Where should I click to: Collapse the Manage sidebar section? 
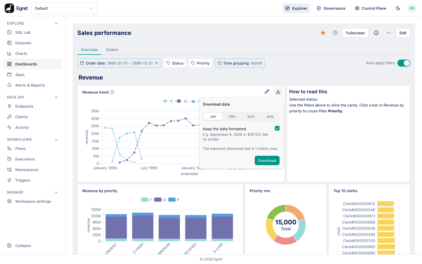coord(56,192)
